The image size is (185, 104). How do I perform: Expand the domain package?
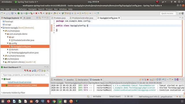pos(8,49)
